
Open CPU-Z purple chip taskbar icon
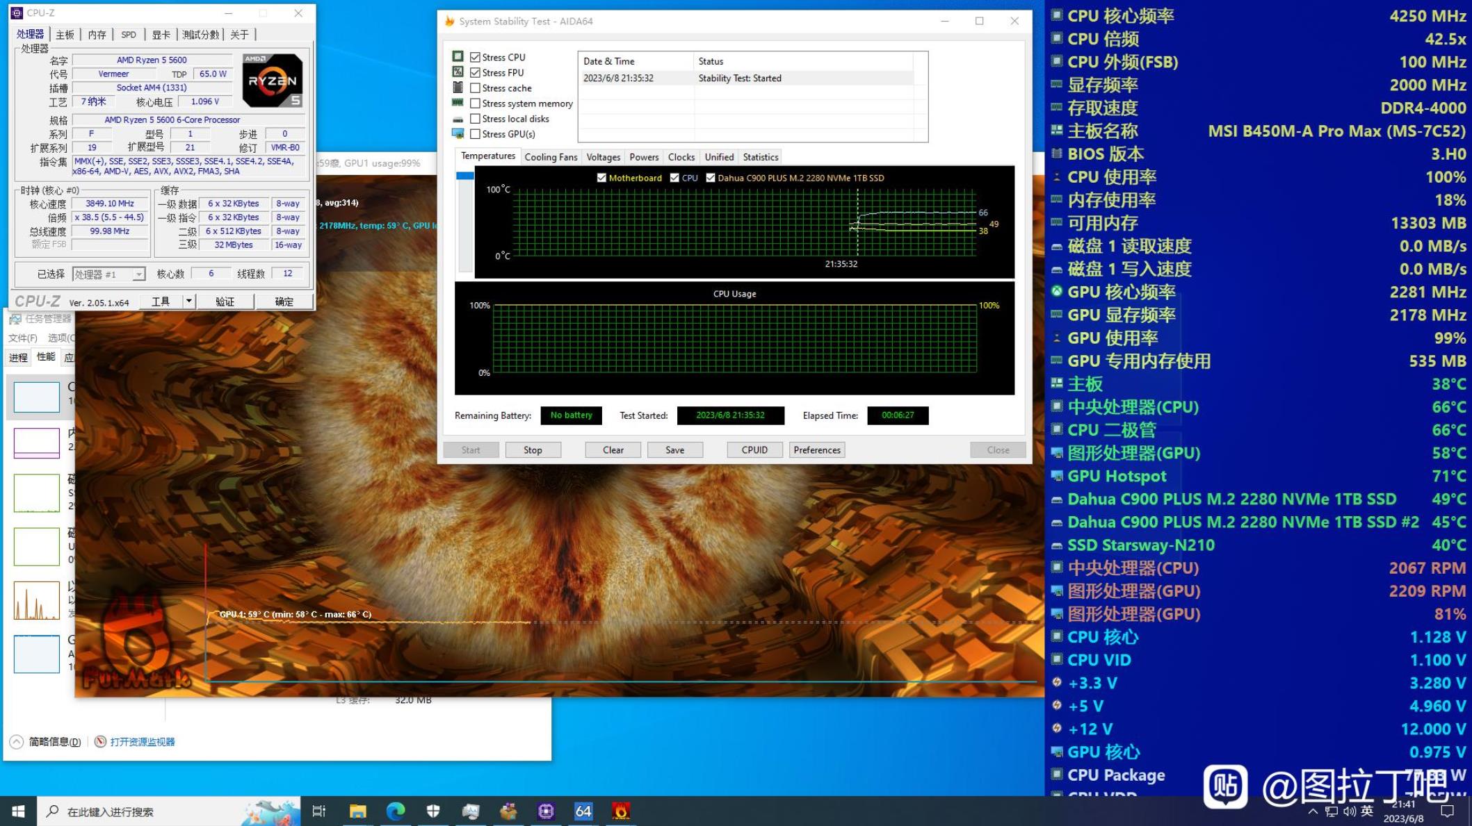pos(546,811)
